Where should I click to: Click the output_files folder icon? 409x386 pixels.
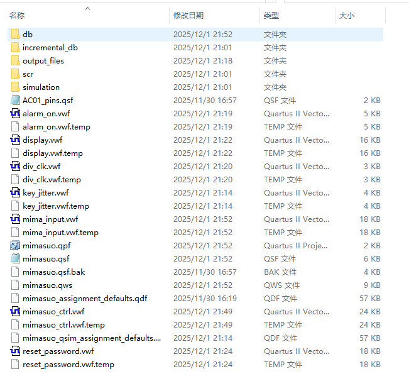click(x=15, y=61)
